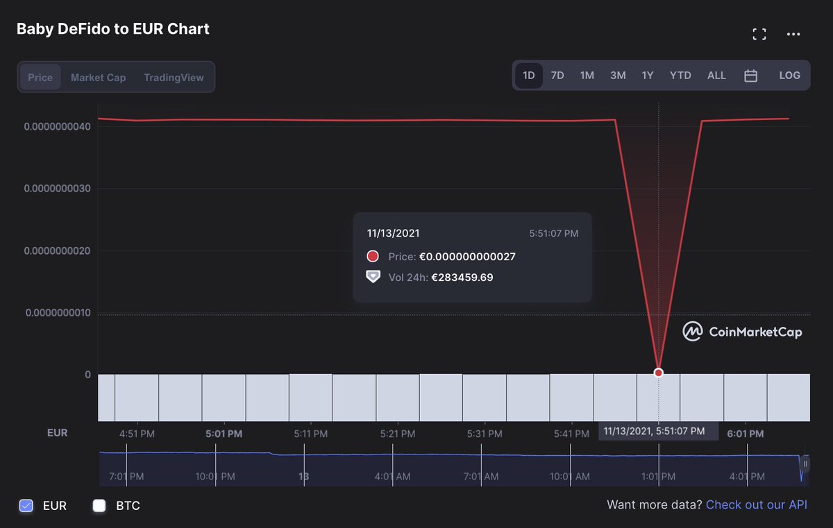Viewport: 833px width, 528px height.
Task: Select the ALL time range
Action: (x=716, y=76)
